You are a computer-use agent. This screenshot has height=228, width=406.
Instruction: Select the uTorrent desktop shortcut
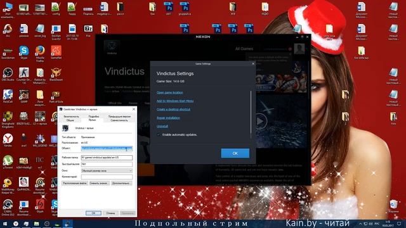pyautogui.click(x=8, y=162)
